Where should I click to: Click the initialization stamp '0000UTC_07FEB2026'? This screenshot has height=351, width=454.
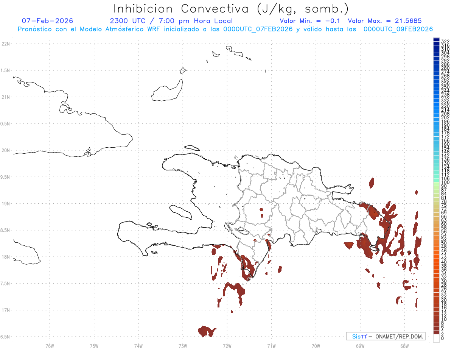click(x=258, y=29)
